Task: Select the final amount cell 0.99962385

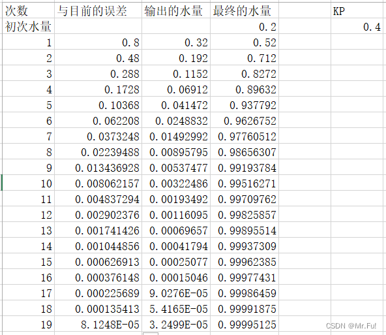Action: tap(245, 261)
